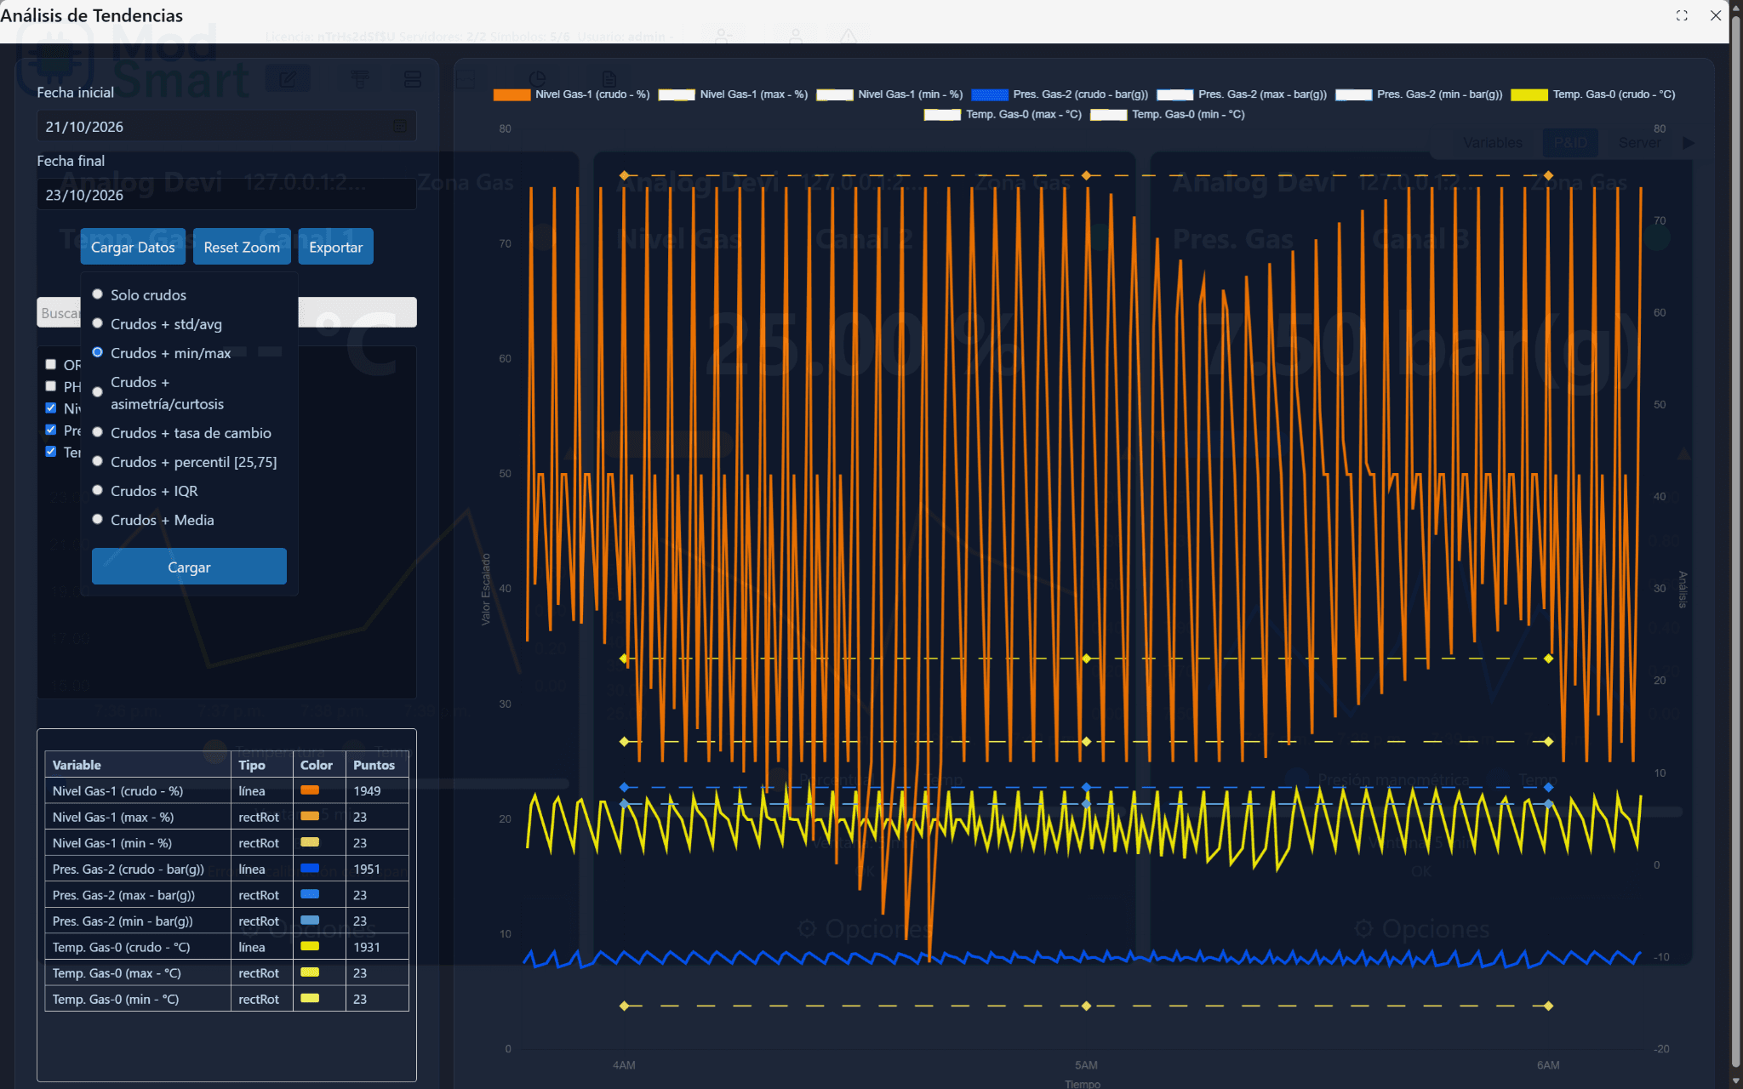Uncheck the Pre variable checkbox

(51, 430)
